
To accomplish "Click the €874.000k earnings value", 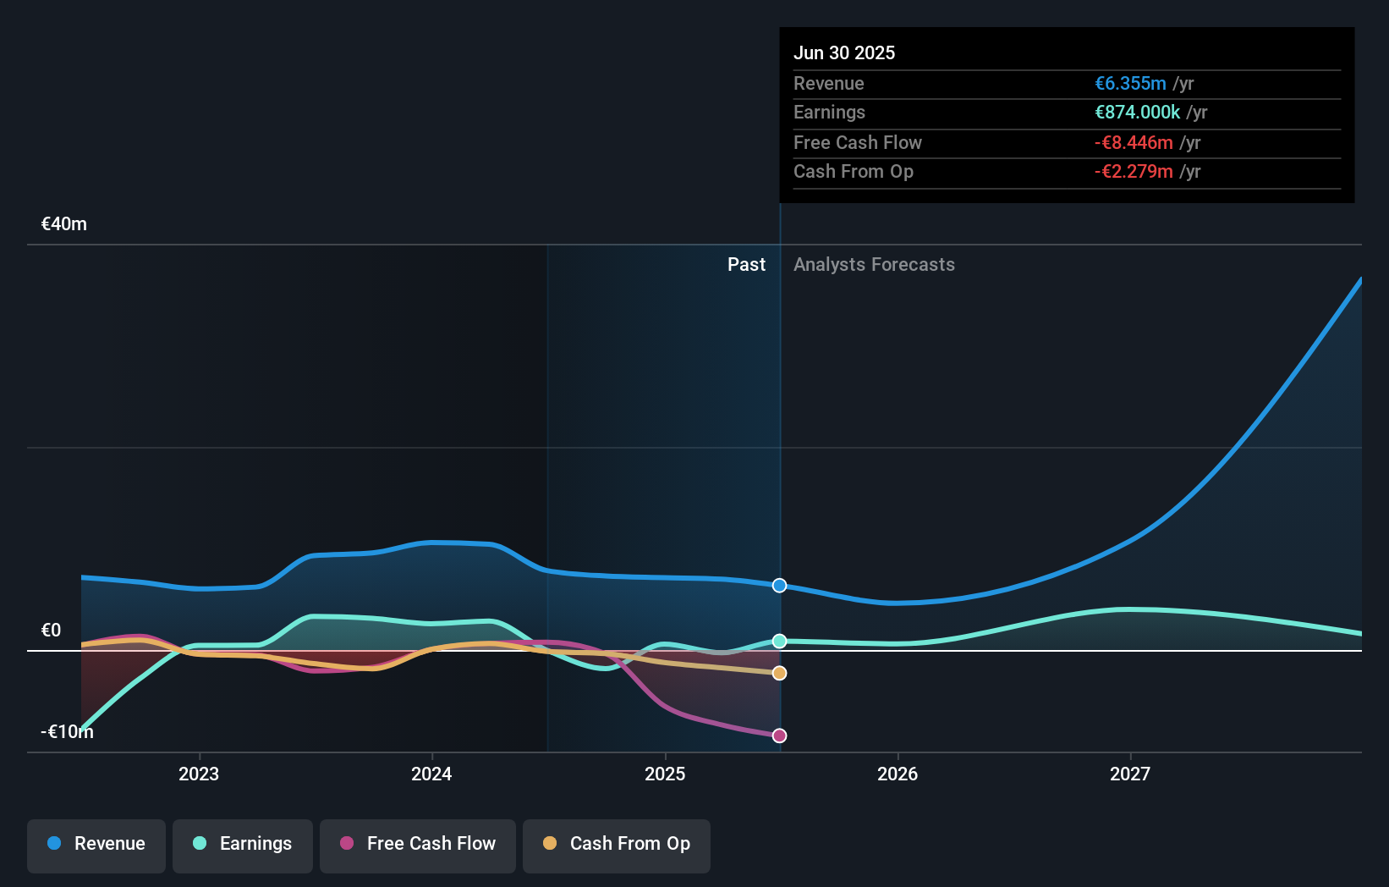I will point(1137,113).
